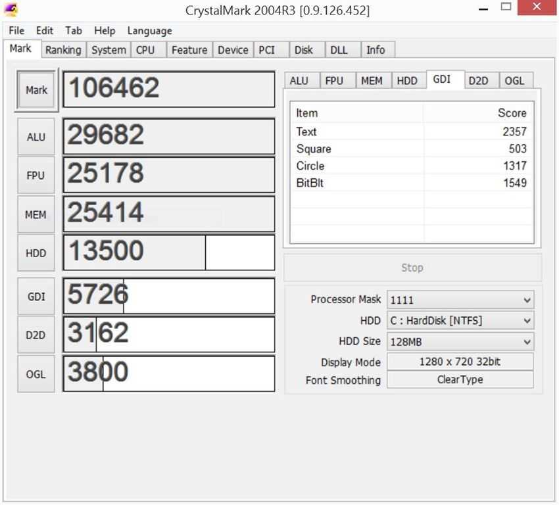Run all benchmarks with Mark button
This screenshot has height=505, width=559.
click(x=36, y=90)
